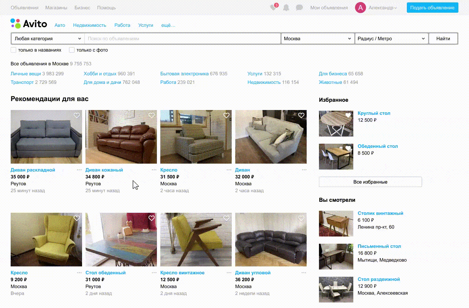The image size is (469, 308).
Task: Open 'Все избранные' button
Action: tap(370, 182)
